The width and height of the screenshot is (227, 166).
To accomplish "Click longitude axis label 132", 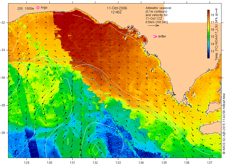I will click(95, 163).
